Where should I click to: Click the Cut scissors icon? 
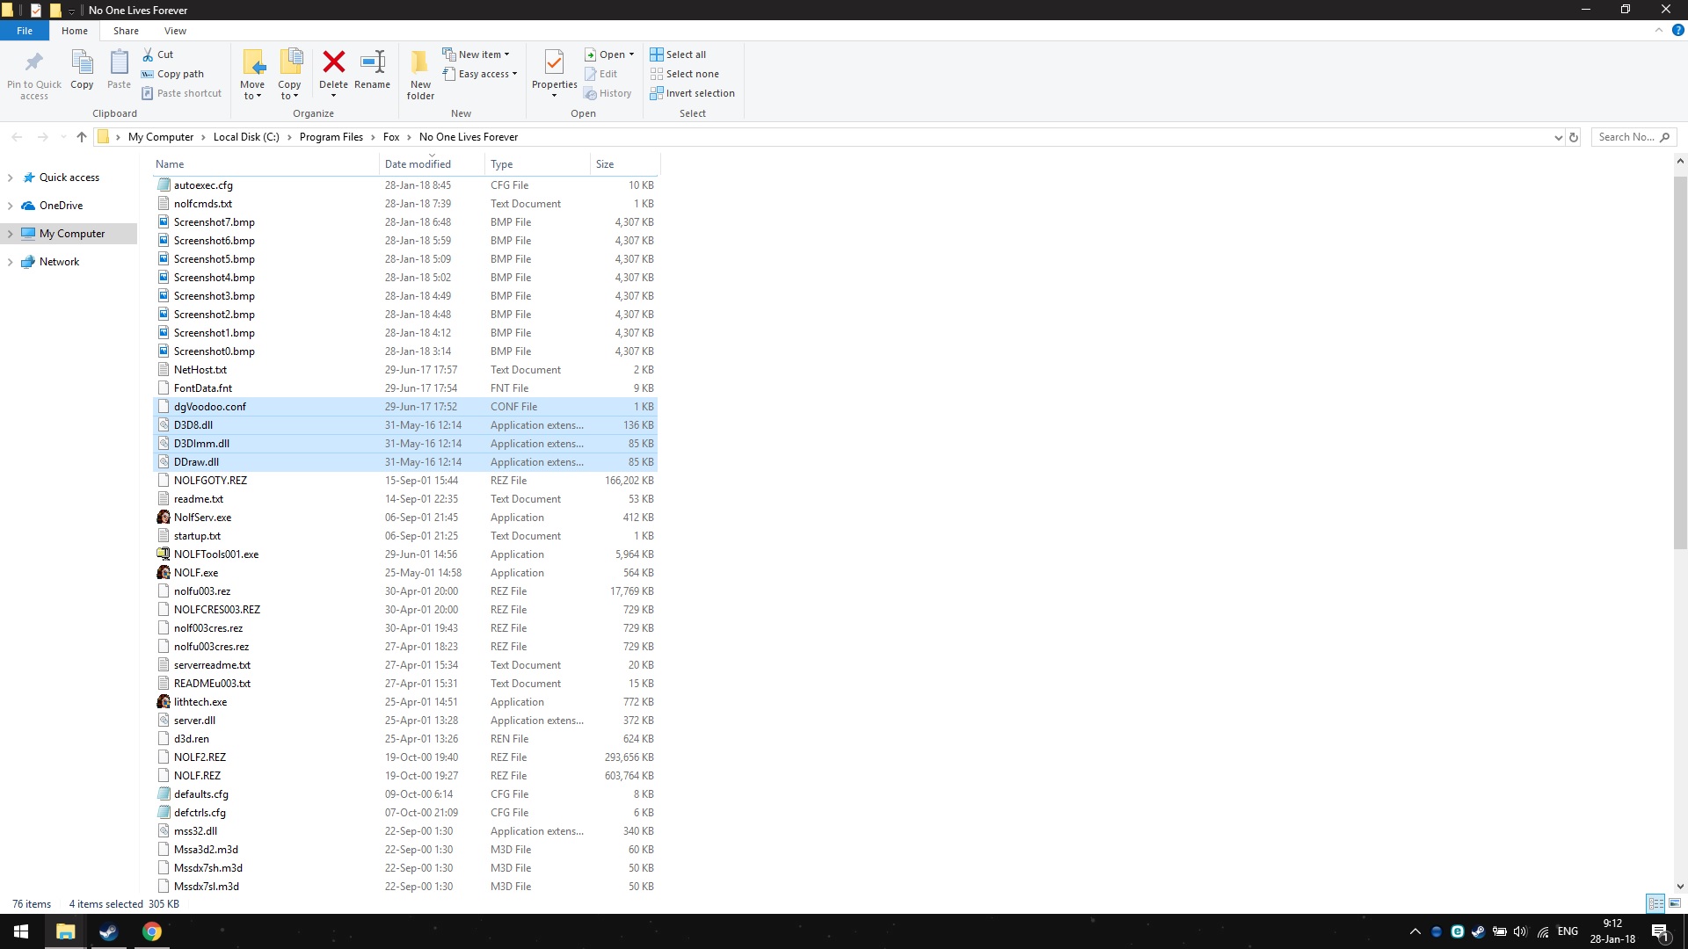tap(148, 54)
